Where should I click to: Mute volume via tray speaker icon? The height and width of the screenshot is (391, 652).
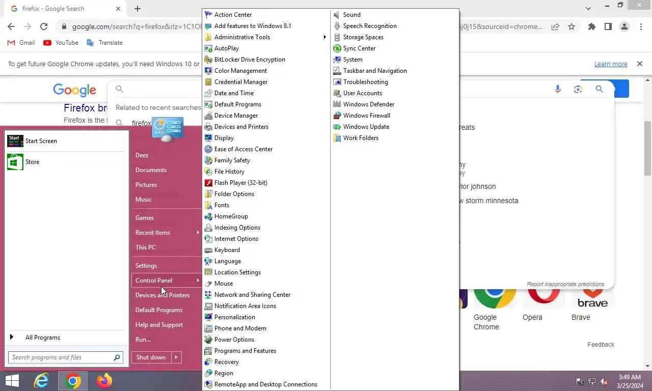[604, 381]
